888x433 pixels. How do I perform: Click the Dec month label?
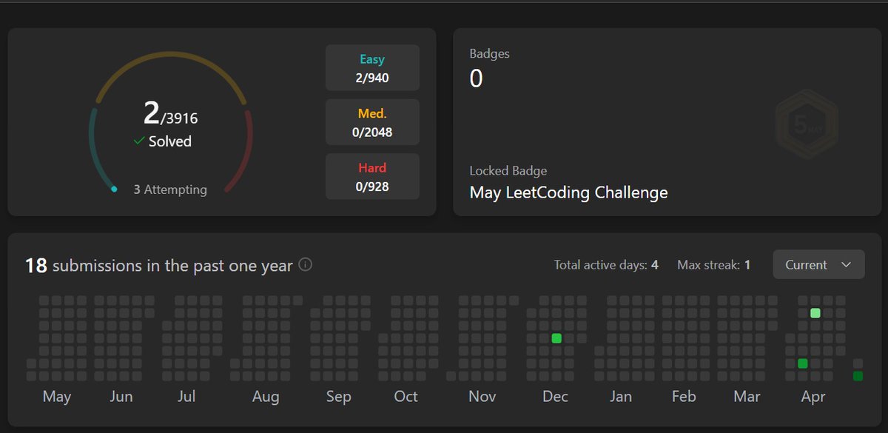click(555, 397)
